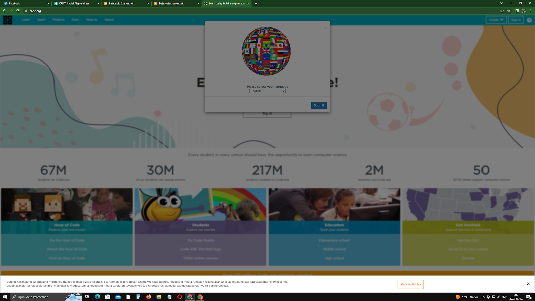Show hidden system tray icons chevron
Screen dimensions: 535x301
click(x=483, y=297)
